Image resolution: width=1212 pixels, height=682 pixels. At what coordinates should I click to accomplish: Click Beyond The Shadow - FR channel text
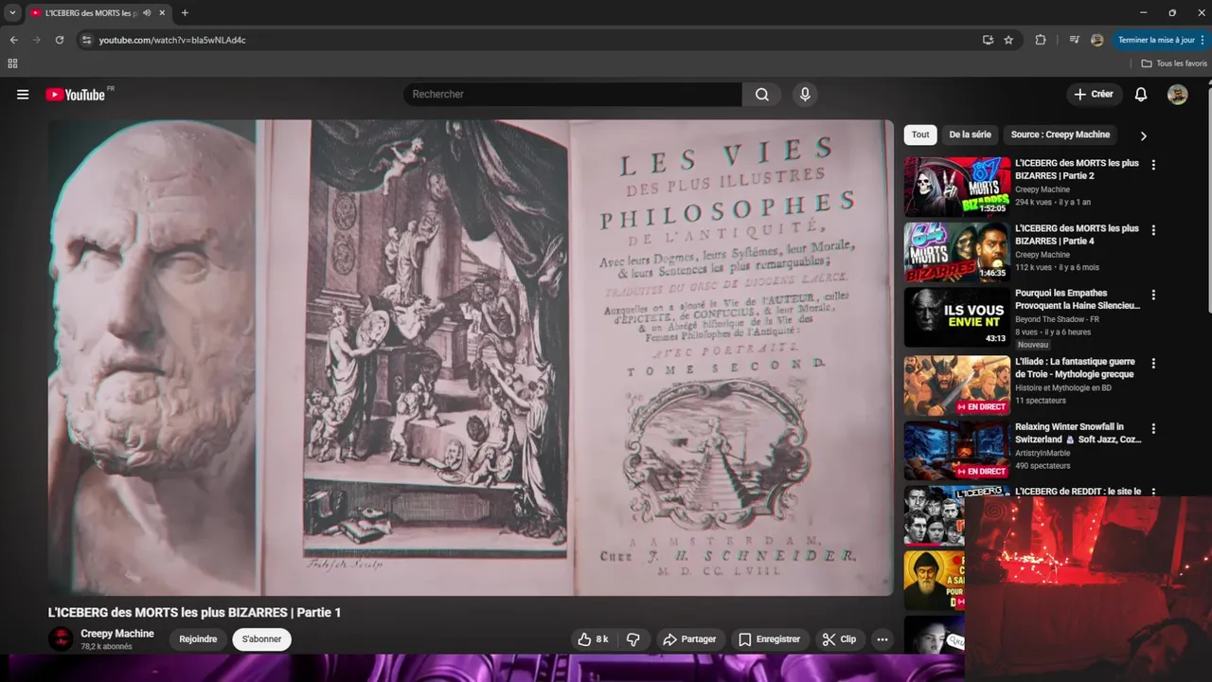click(x=1057, y=319)
